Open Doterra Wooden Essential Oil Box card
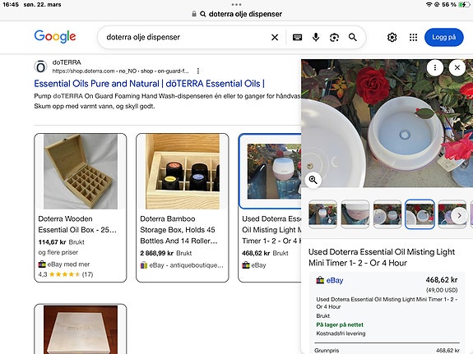This screenshot has height=354, width=473. coord(81,208)
